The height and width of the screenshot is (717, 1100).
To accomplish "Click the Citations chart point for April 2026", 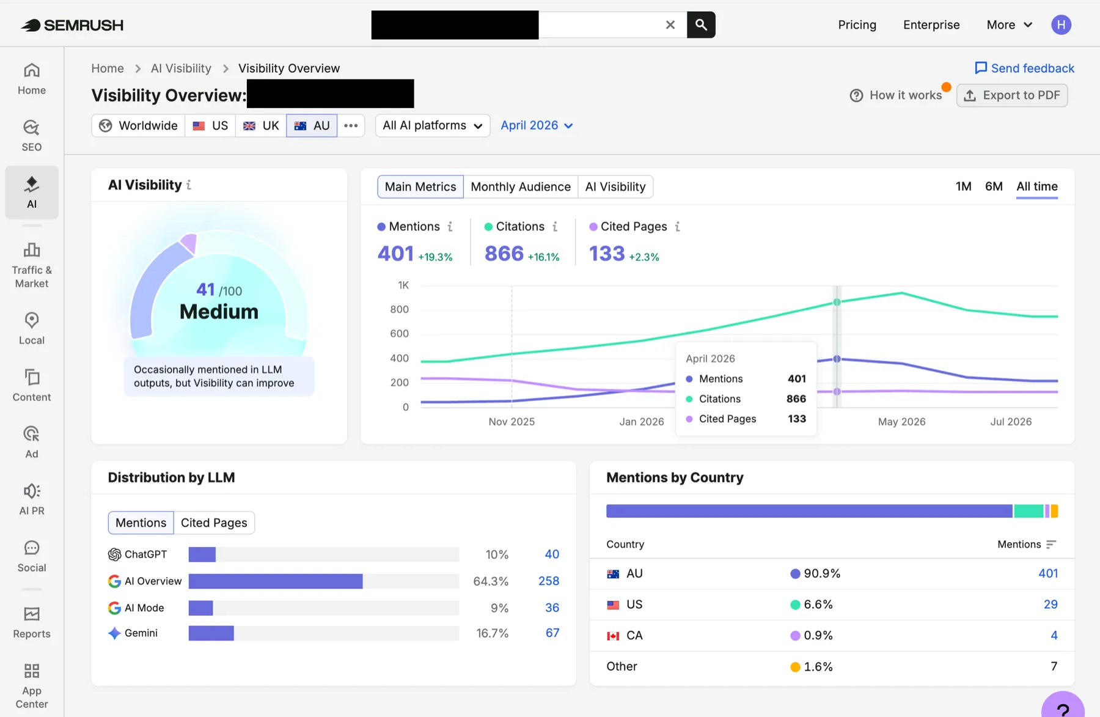I will 837,302.
